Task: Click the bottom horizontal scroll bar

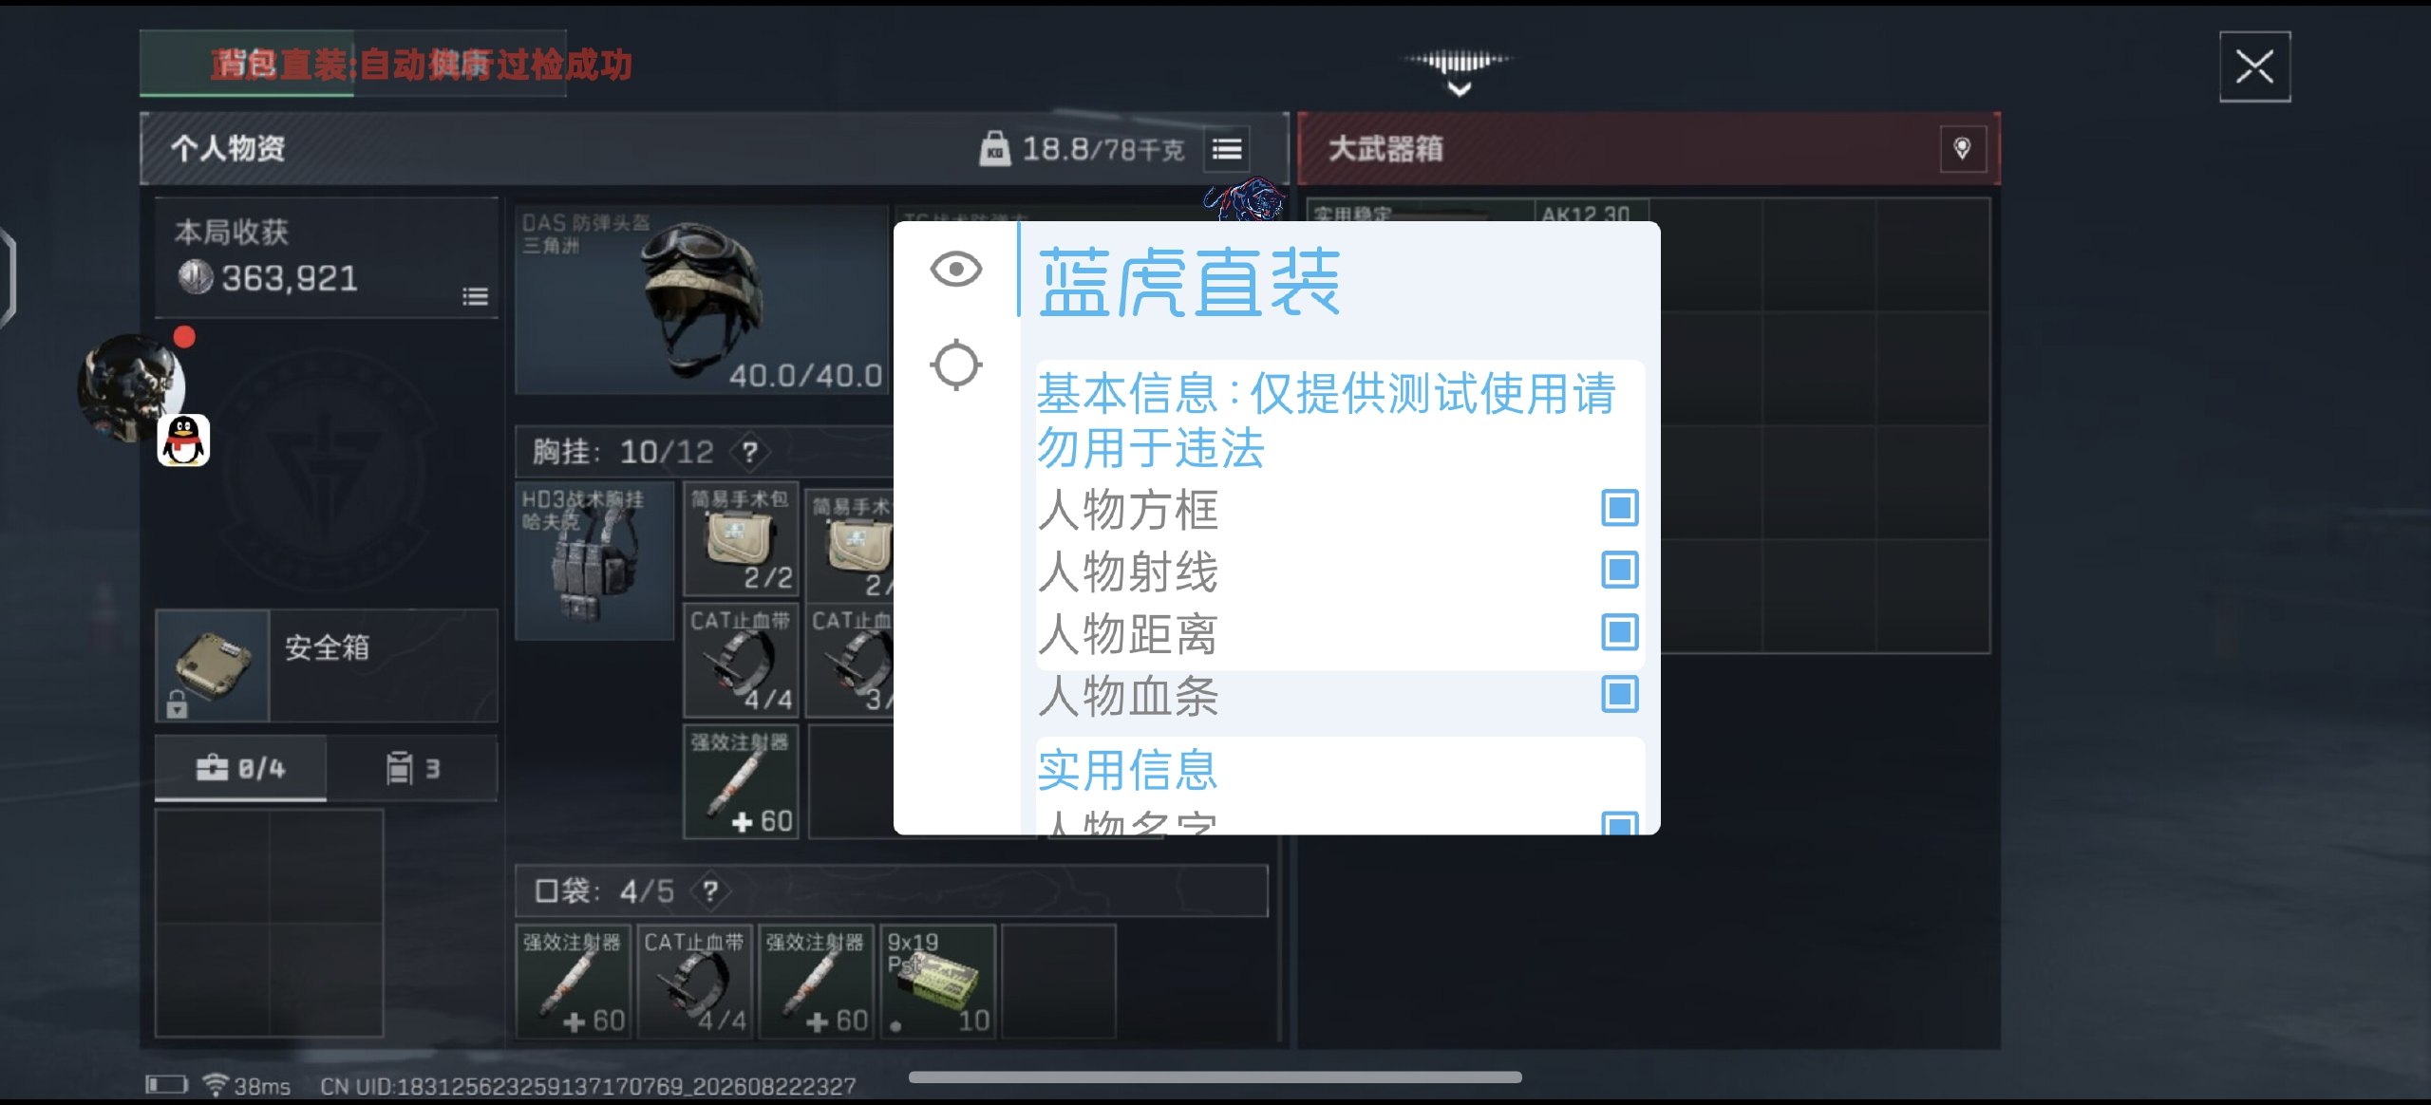Action: click(x=1215, y=1077)
